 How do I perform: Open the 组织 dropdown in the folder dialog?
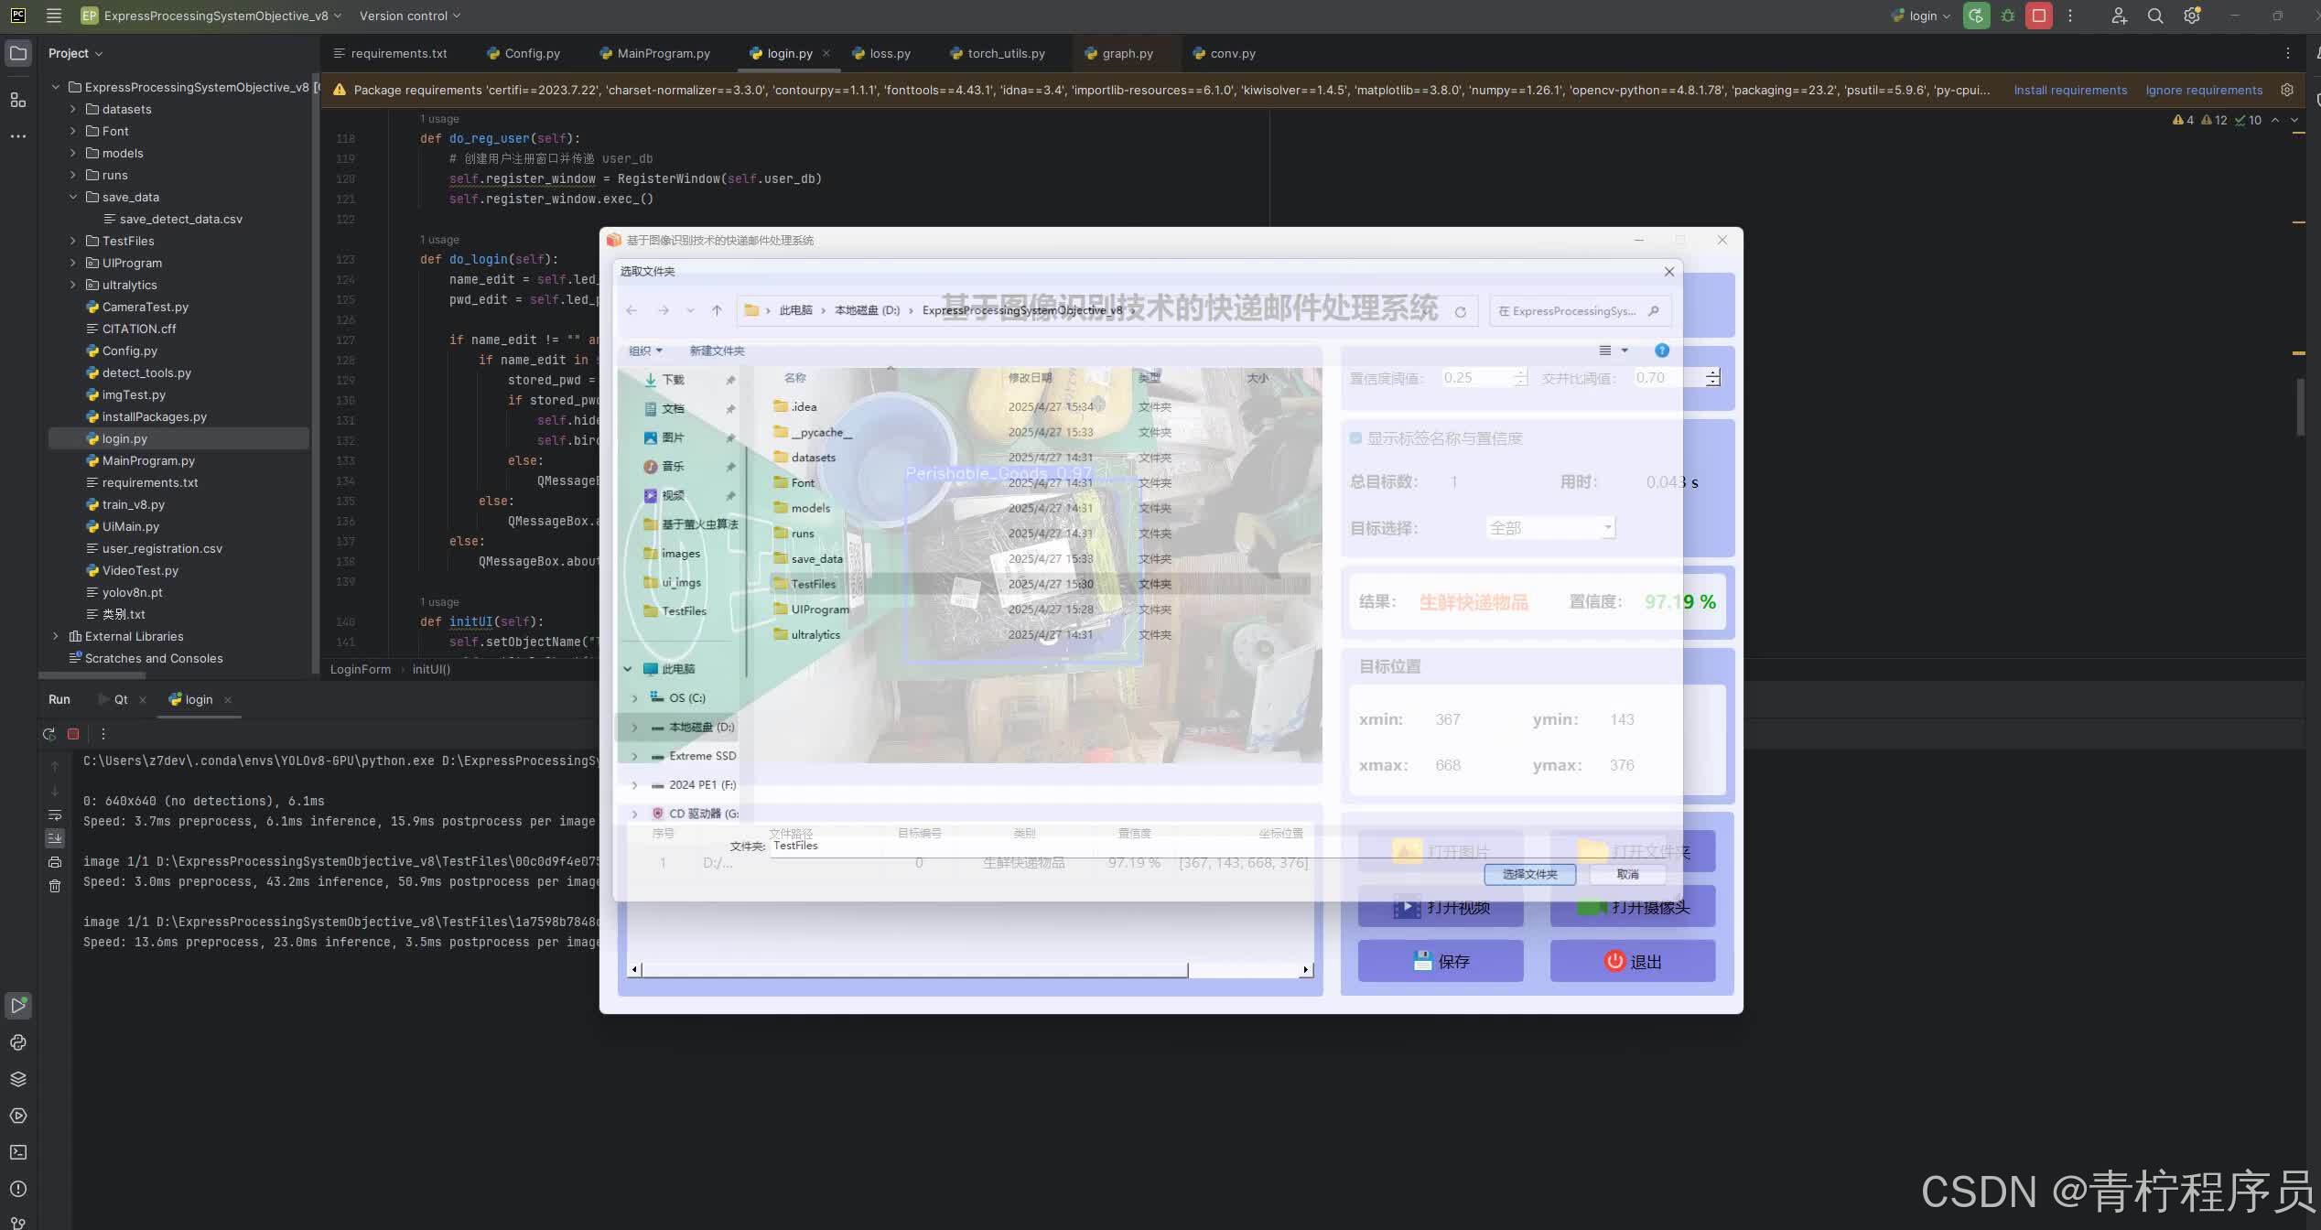(x=645, y=351)
